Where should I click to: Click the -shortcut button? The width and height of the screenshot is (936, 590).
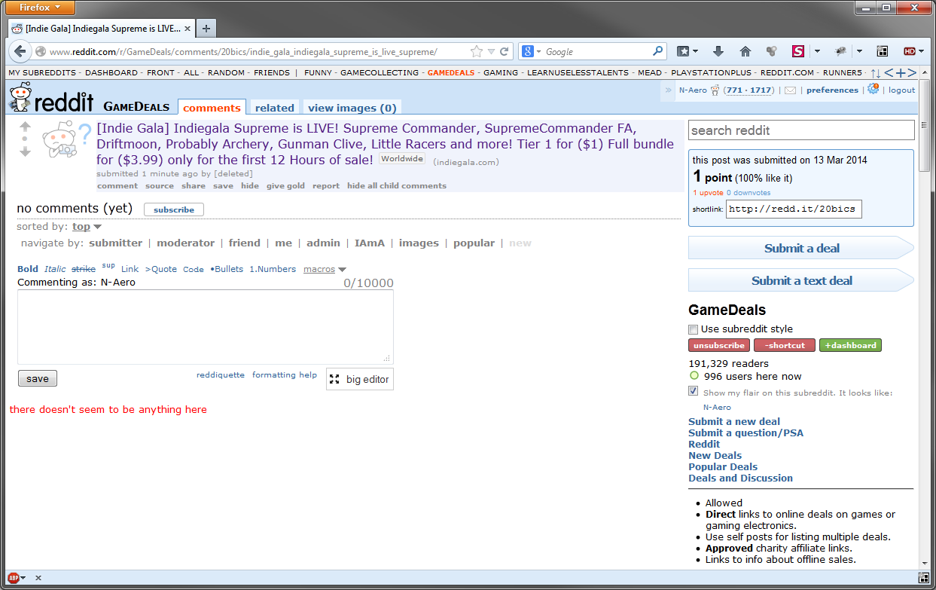[x=785, y=345]
